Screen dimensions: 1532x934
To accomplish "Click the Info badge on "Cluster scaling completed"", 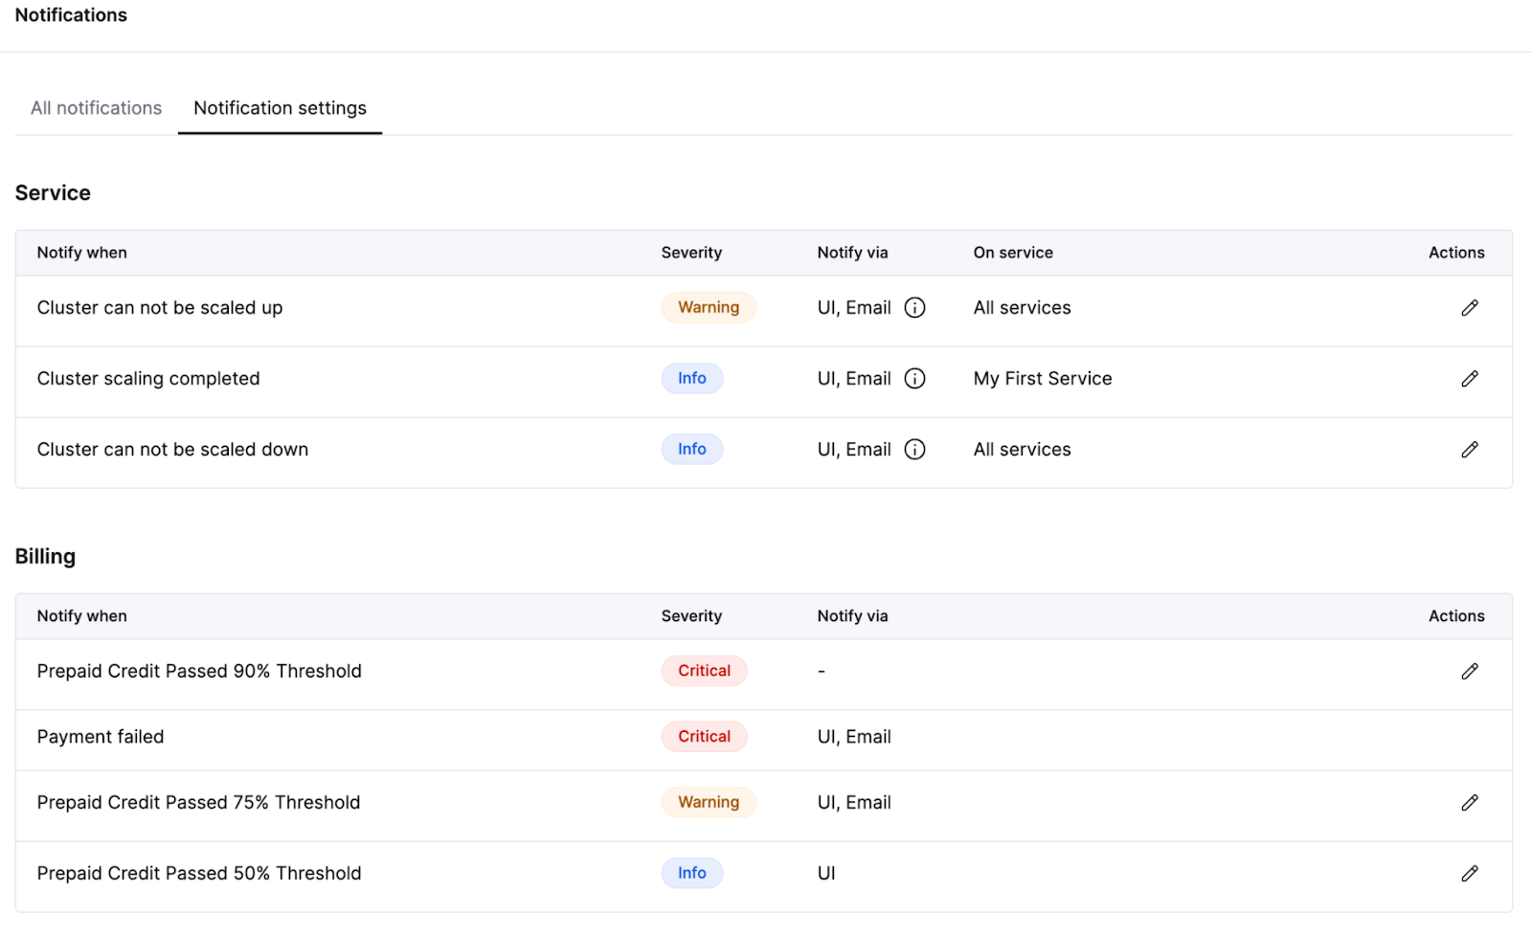I will pos(691,378).
